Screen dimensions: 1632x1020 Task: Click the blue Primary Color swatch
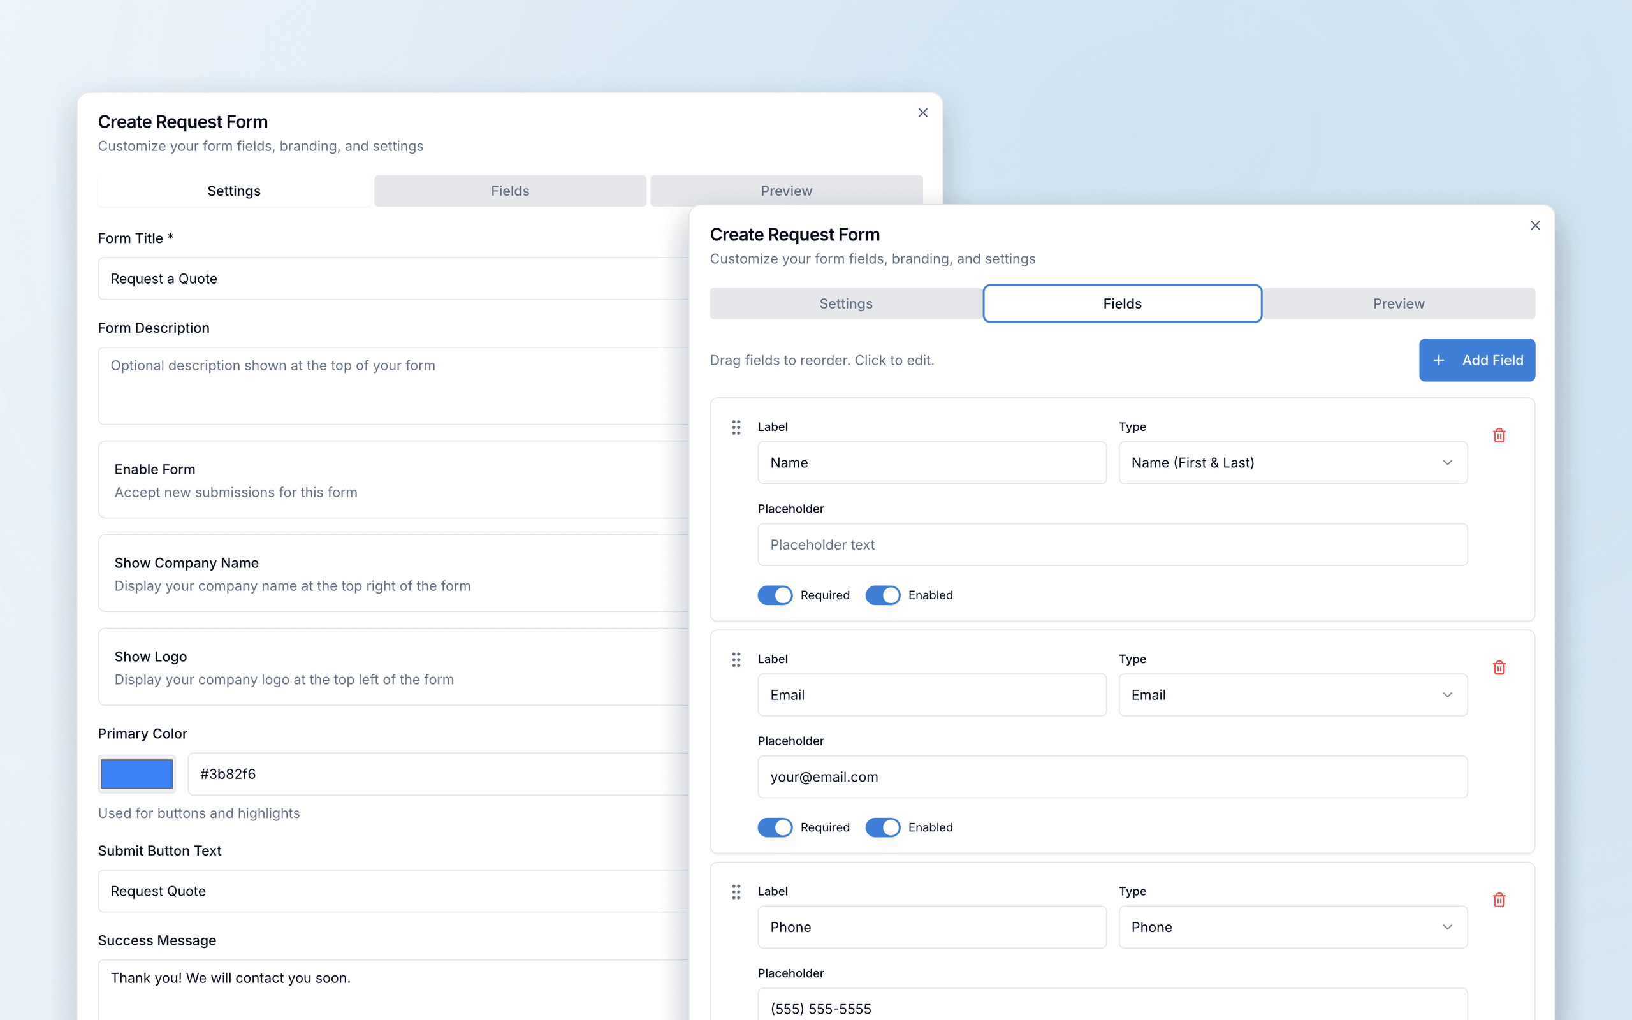tap(137, 774)
